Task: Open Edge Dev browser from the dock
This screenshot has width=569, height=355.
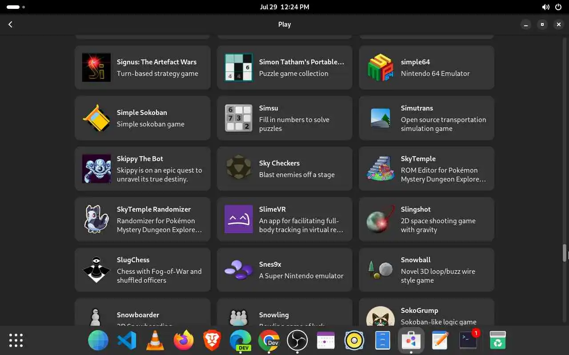Action: (240, 340)
